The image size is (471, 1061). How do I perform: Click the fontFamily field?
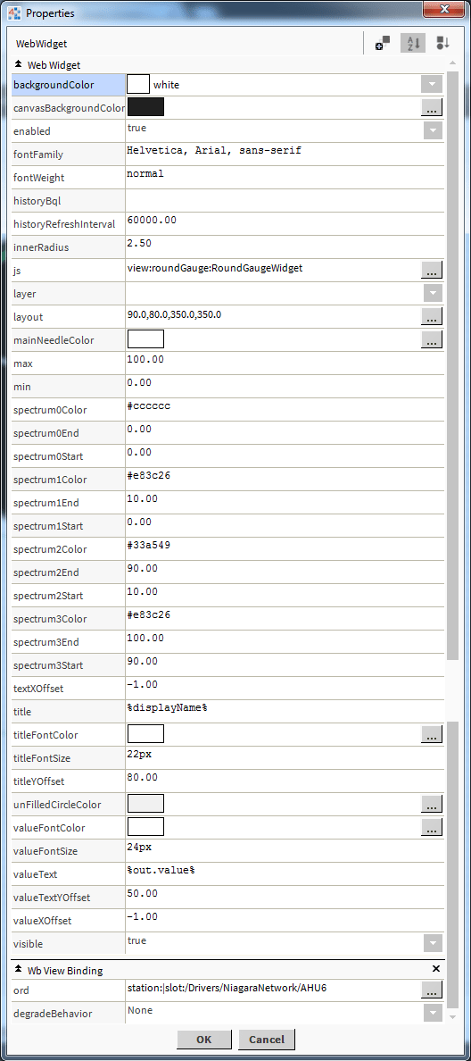click(285, 154)
